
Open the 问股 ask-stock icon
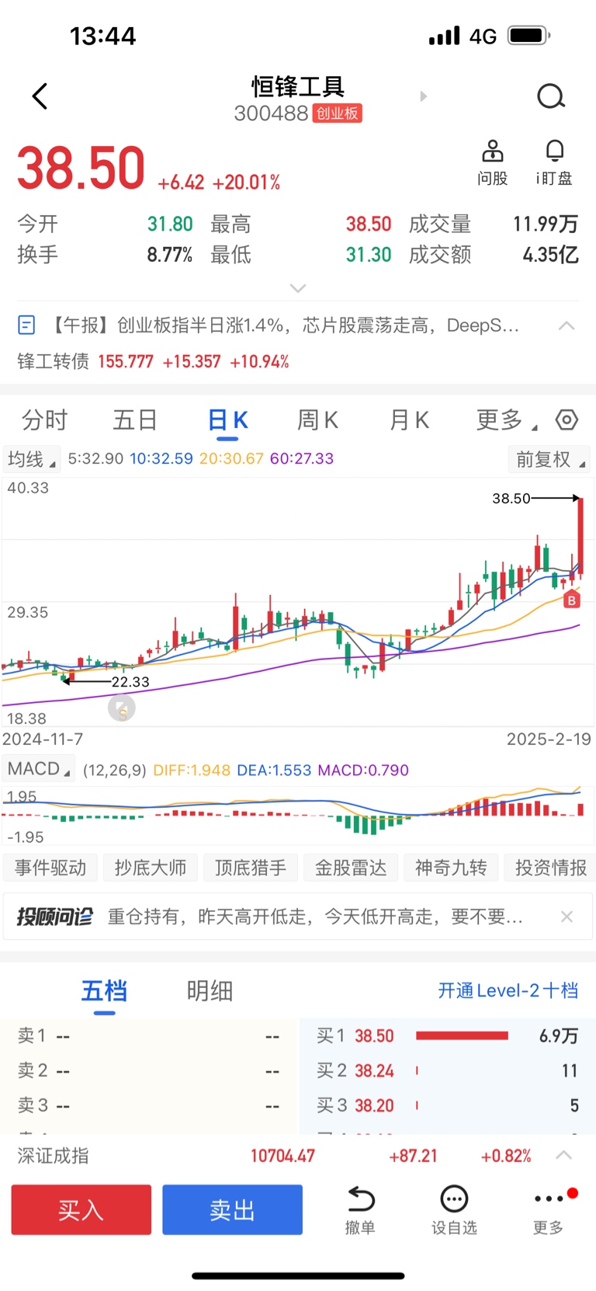[492, 151]
